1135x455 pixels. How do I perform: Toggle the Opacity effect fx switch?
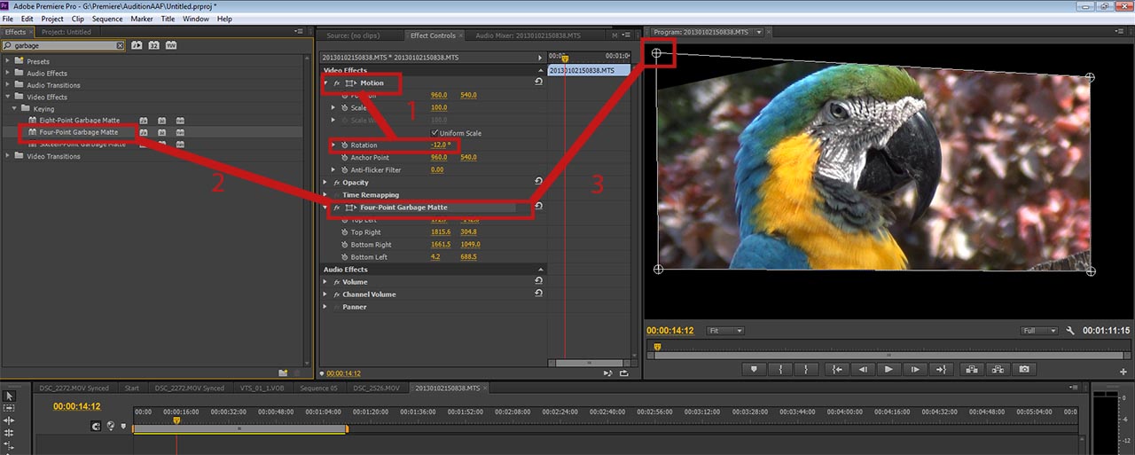(x=336, y=183)
